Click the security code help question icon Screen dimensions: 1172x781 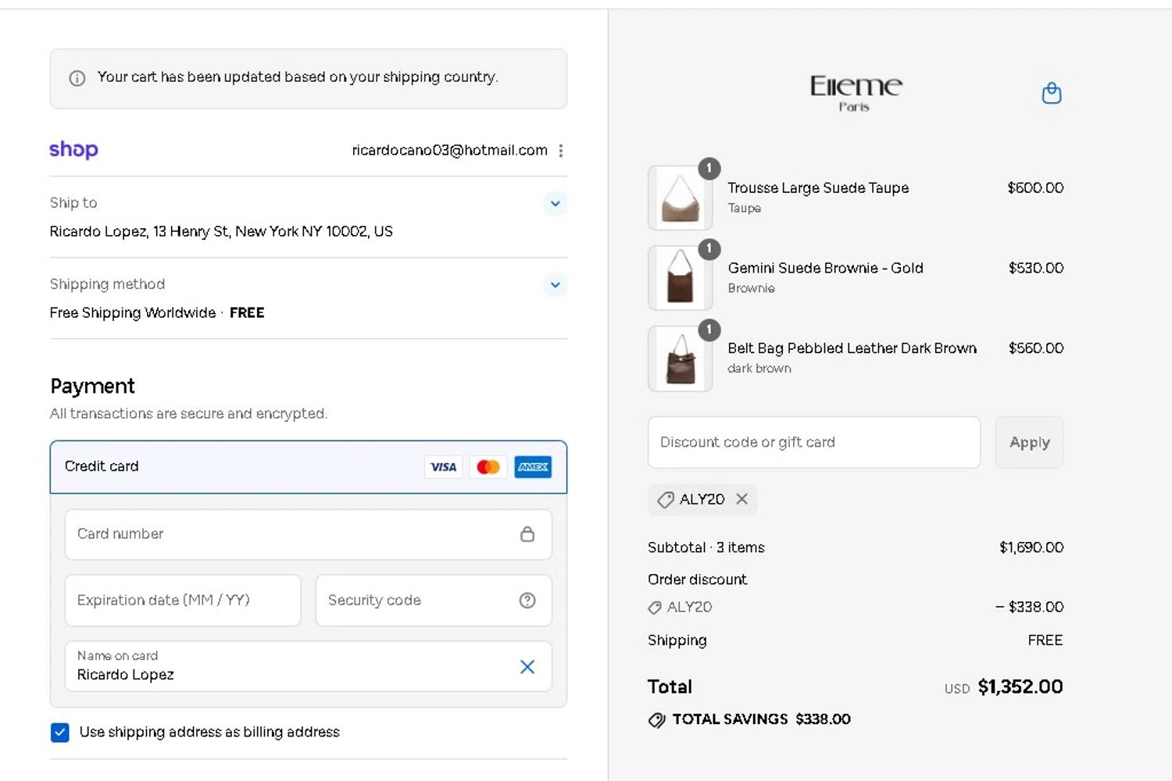pyautogui.click(x=527, y=601)
